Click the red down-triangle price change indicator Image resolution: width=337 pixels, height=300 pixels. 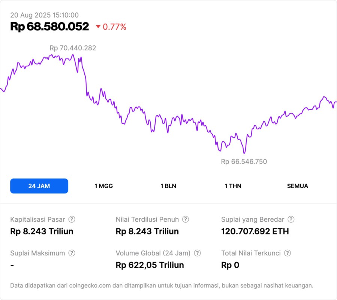(x=98, y=27)
